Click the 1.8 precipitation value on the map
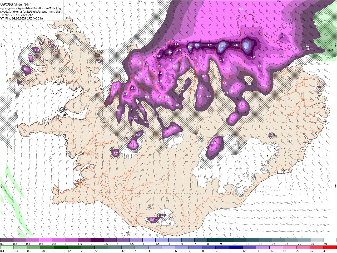This screenshot has height=253, width=337. (x=146, y=64)
